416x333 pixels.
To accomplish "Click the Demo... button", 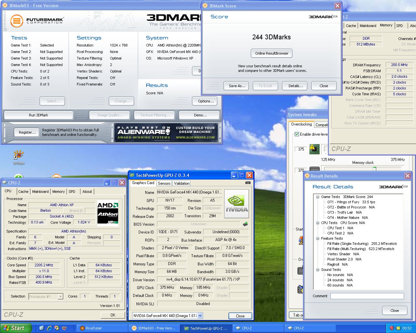I will 199,115.
